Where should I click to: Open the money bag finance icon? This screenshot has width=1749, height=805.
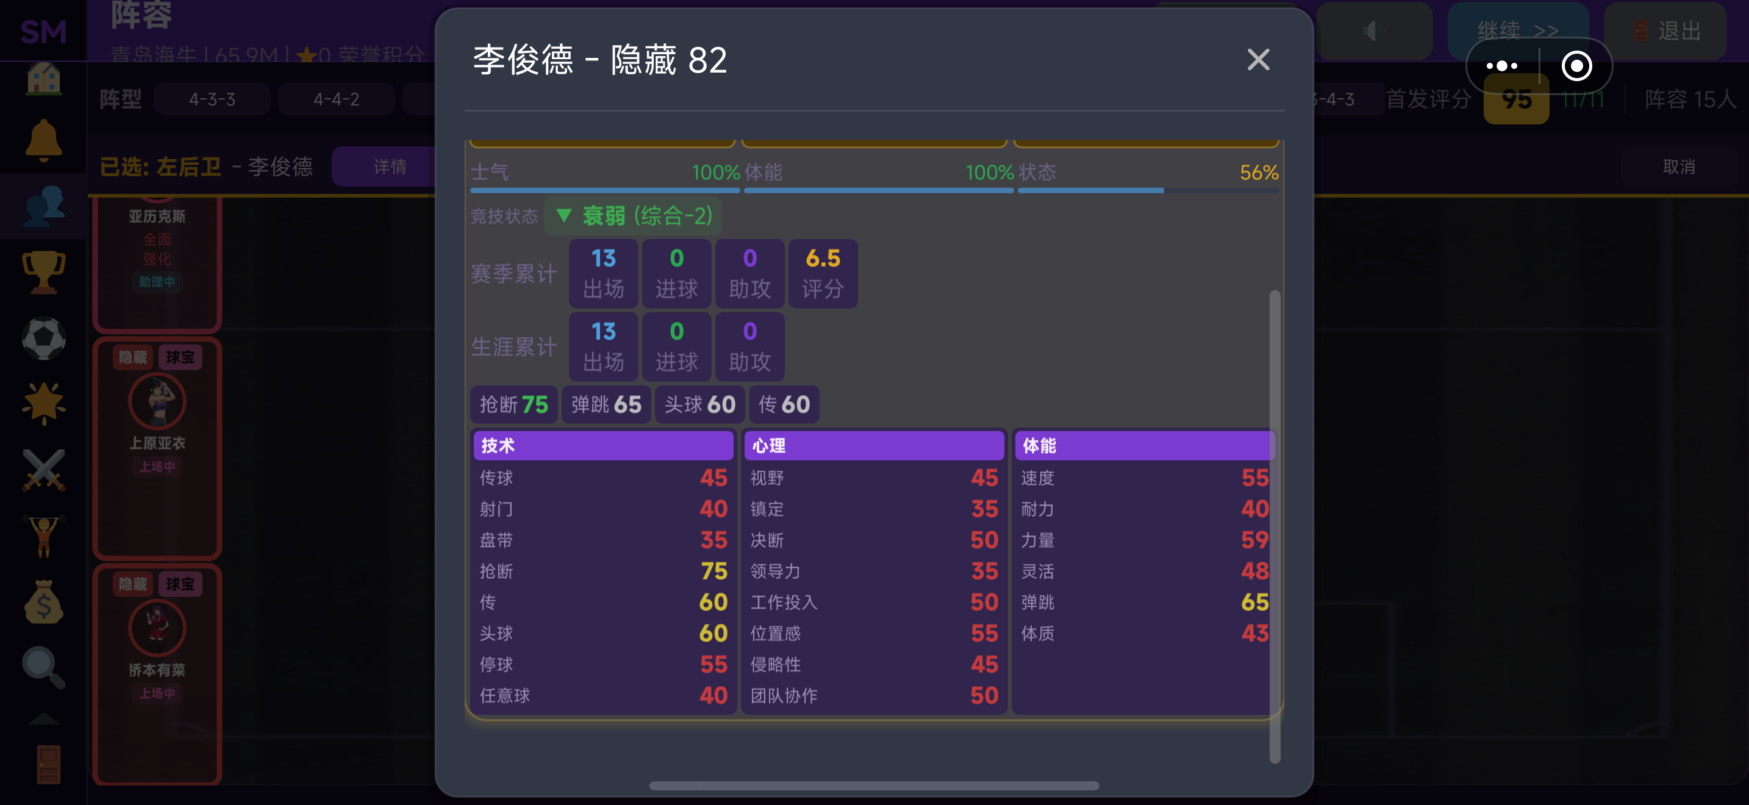43,602
